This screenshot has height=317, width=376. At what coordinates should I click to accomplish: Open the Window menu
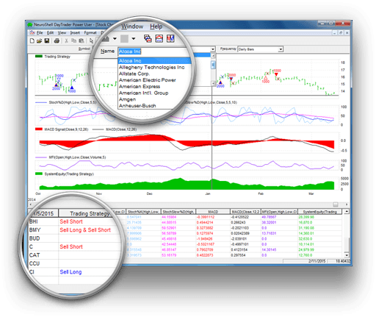[x=132, y=26]
